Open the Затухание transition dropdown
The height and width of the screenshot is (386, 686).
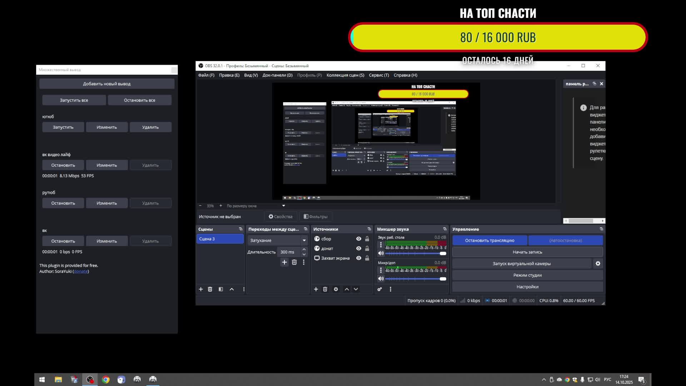(x=304, y=241)
